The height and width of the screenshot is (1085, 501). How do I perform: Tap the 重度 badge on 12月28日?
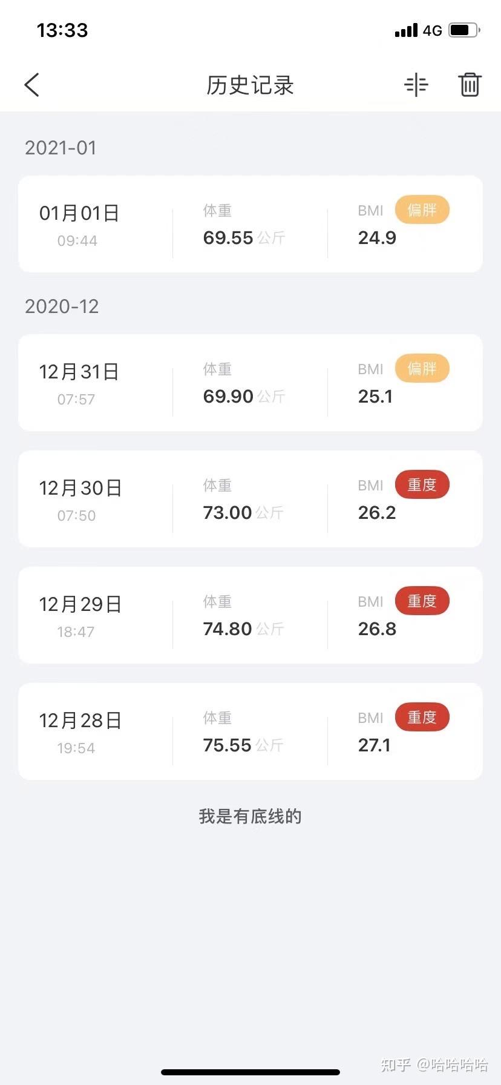coord(422,717)
